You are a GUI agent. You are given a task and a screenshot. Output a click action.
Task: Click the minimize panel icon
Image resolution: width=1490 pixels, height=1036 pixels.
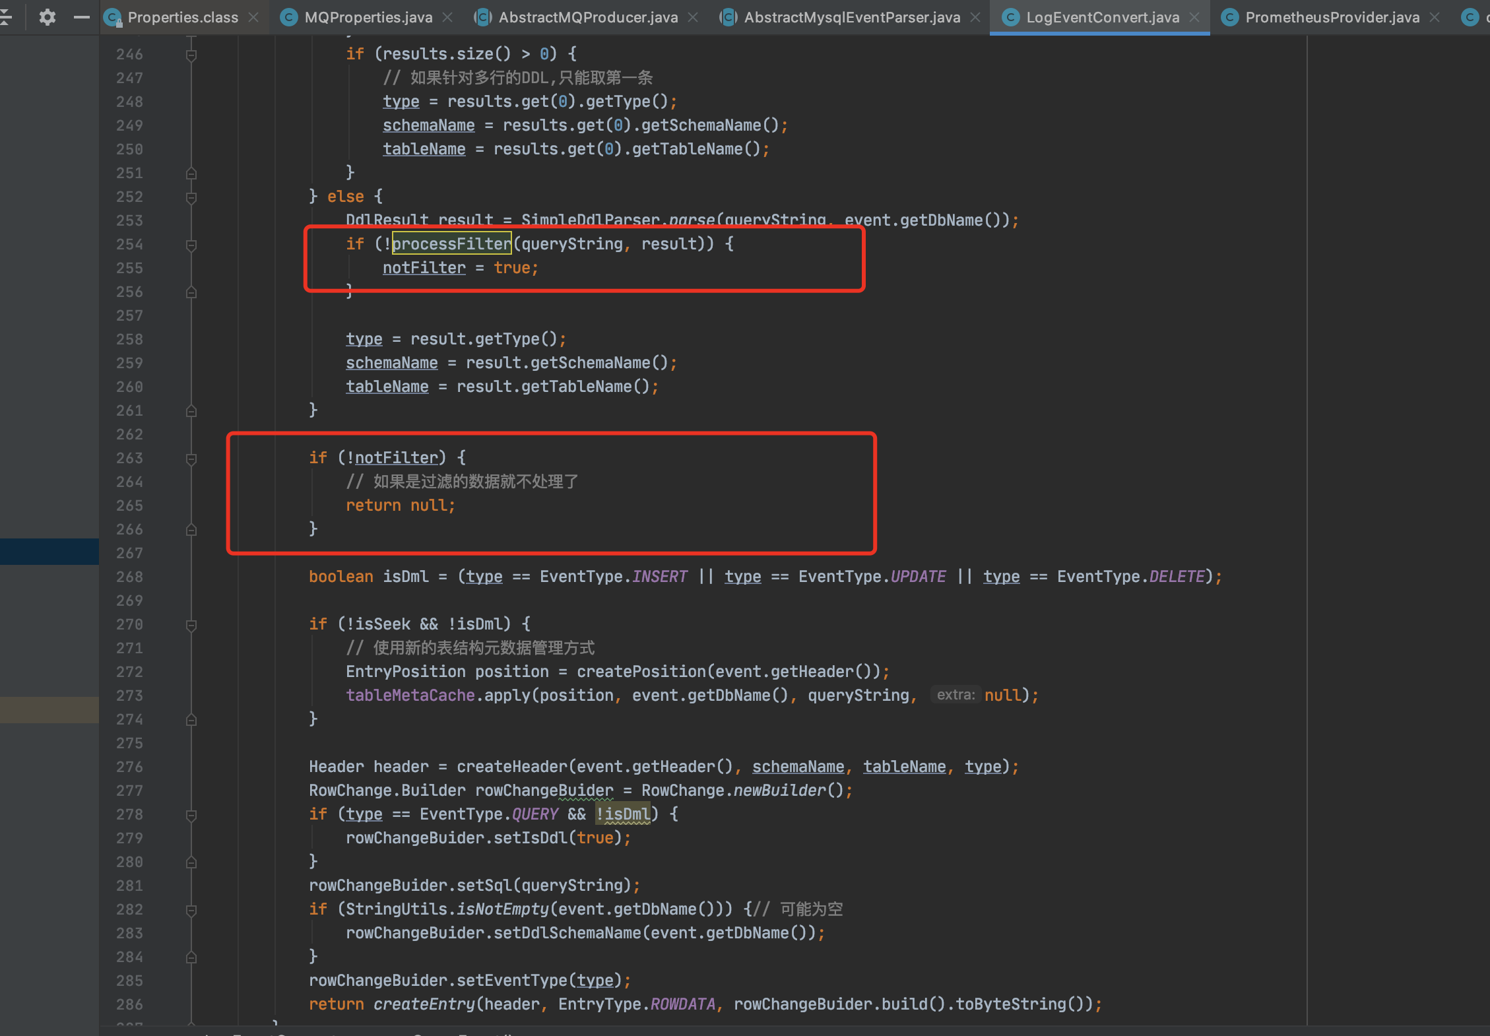pyautogui.click(x=79, y=14)
